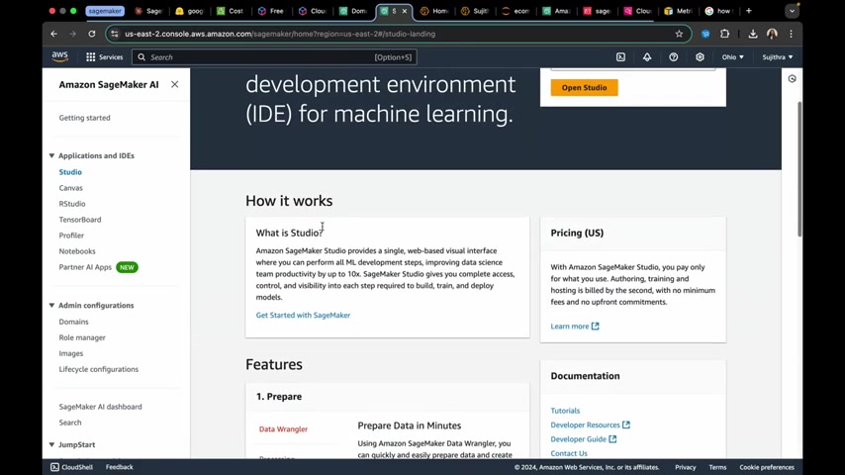The width and height of the screenshot is (845, 475).
Task: Select Studio in the sidebar
Action: [x=70, y=172]
